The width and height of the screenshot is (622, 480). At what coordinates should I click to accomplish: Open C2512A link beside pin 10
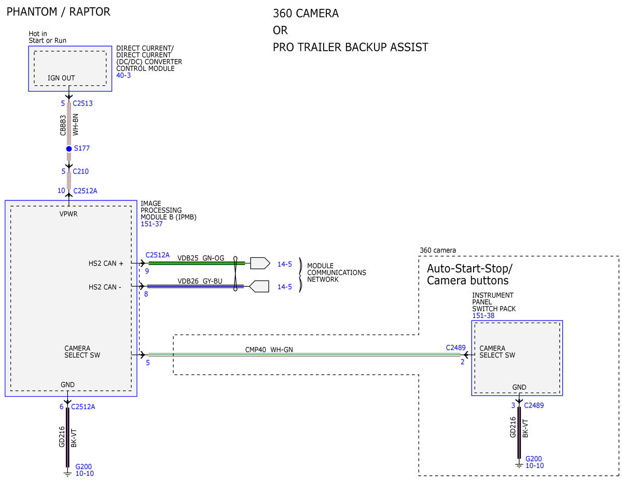pos(85,191)
